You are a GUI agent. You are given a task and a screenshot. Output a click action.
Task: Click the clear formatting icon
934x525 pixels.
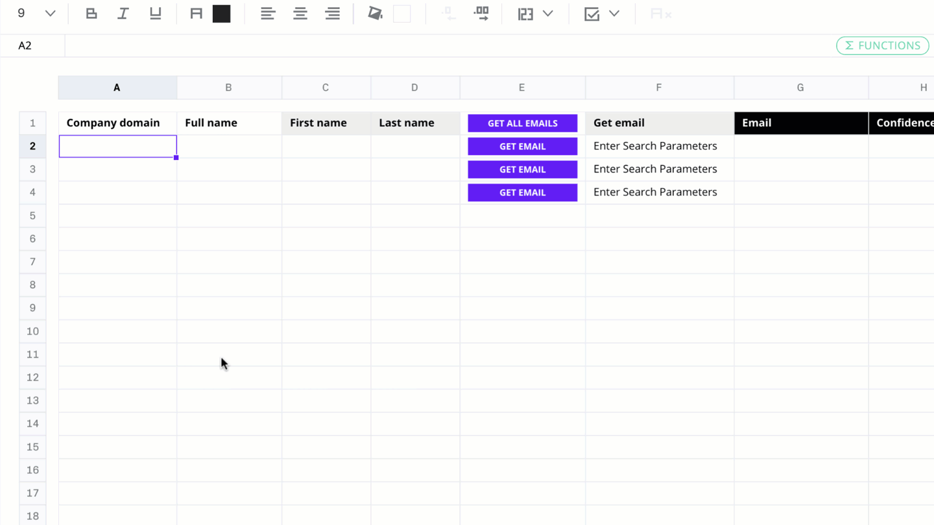point(661,14)
